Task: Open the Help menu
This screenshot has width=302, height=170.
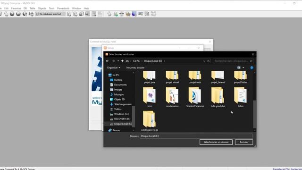Action: coord(86,8)
